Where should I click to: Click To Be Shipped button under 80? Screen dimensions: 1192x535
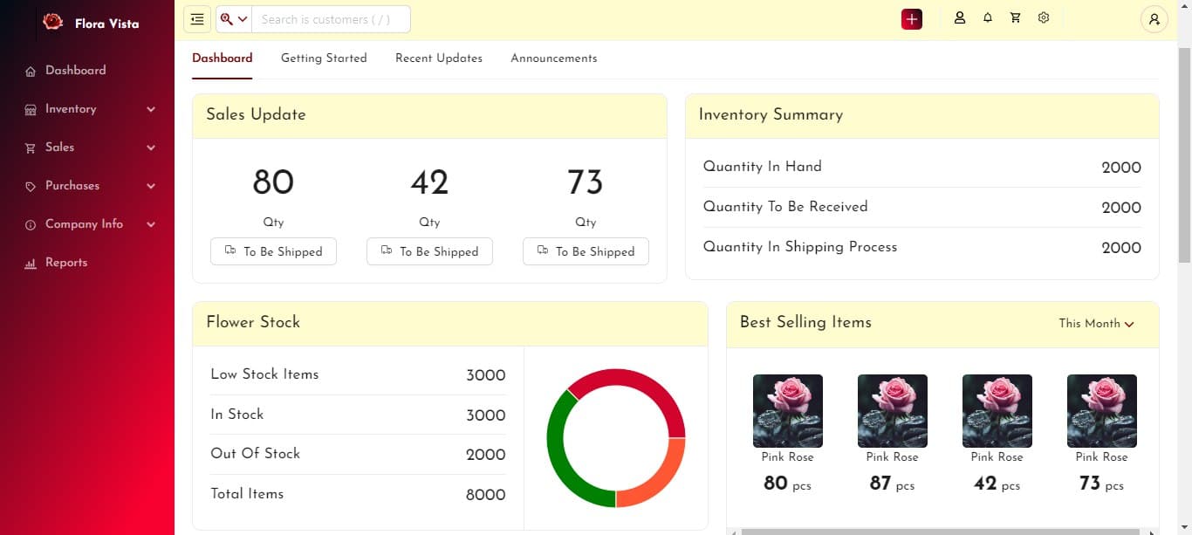(x=273, y=251)
